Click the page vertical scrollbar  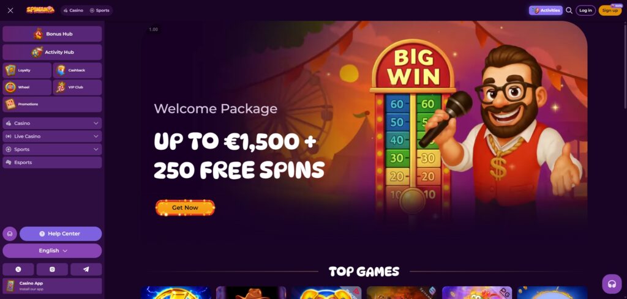click(x=625, y=64)
